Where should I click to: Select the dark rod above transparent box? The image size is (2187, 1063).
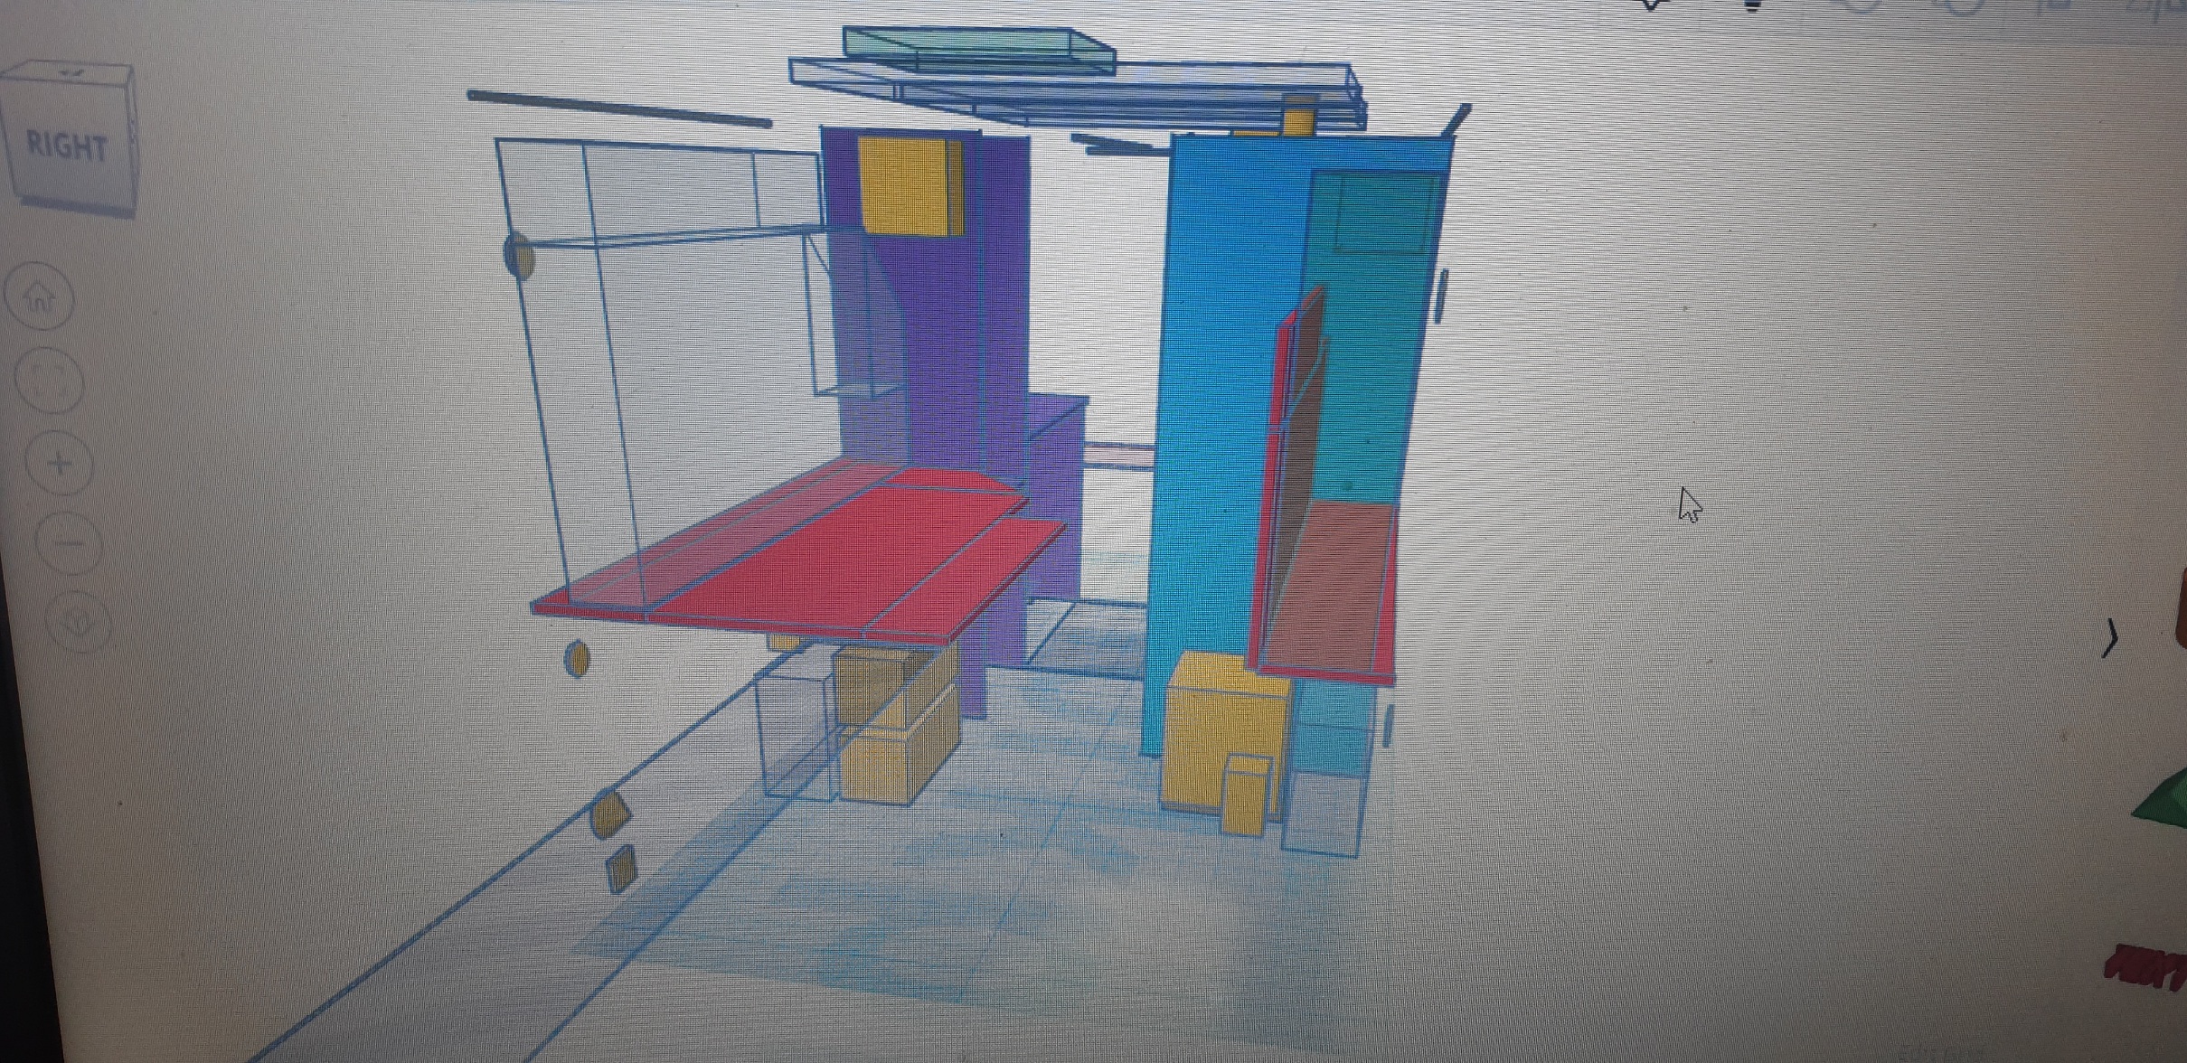[619, 108]
